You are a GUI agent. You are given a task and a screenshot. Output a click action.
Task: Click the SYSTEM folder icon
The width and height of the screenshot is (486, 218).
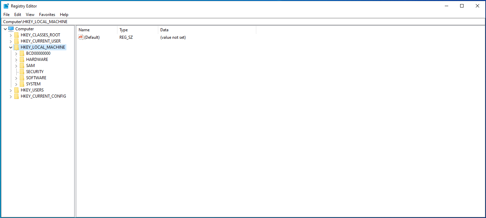[x=22, y=84]
